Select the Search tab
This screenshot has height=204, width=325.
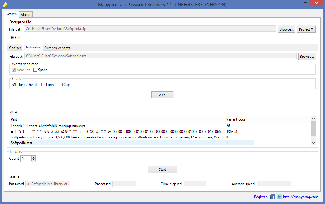pos(11,14)
